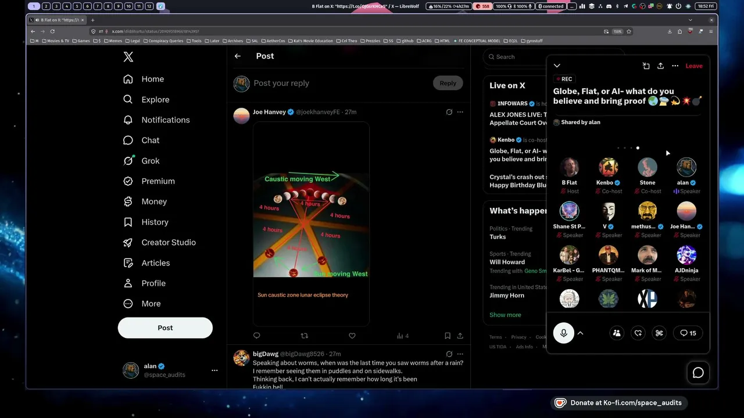Open the Space participants list icon
The width and height of the screenshot is (744, 418).
tap(617, 333)
